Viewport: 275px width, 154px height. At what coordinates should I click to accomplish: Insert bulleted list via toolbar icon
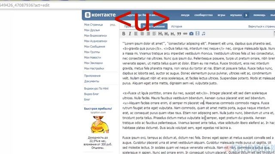click(x=154, y=33)
